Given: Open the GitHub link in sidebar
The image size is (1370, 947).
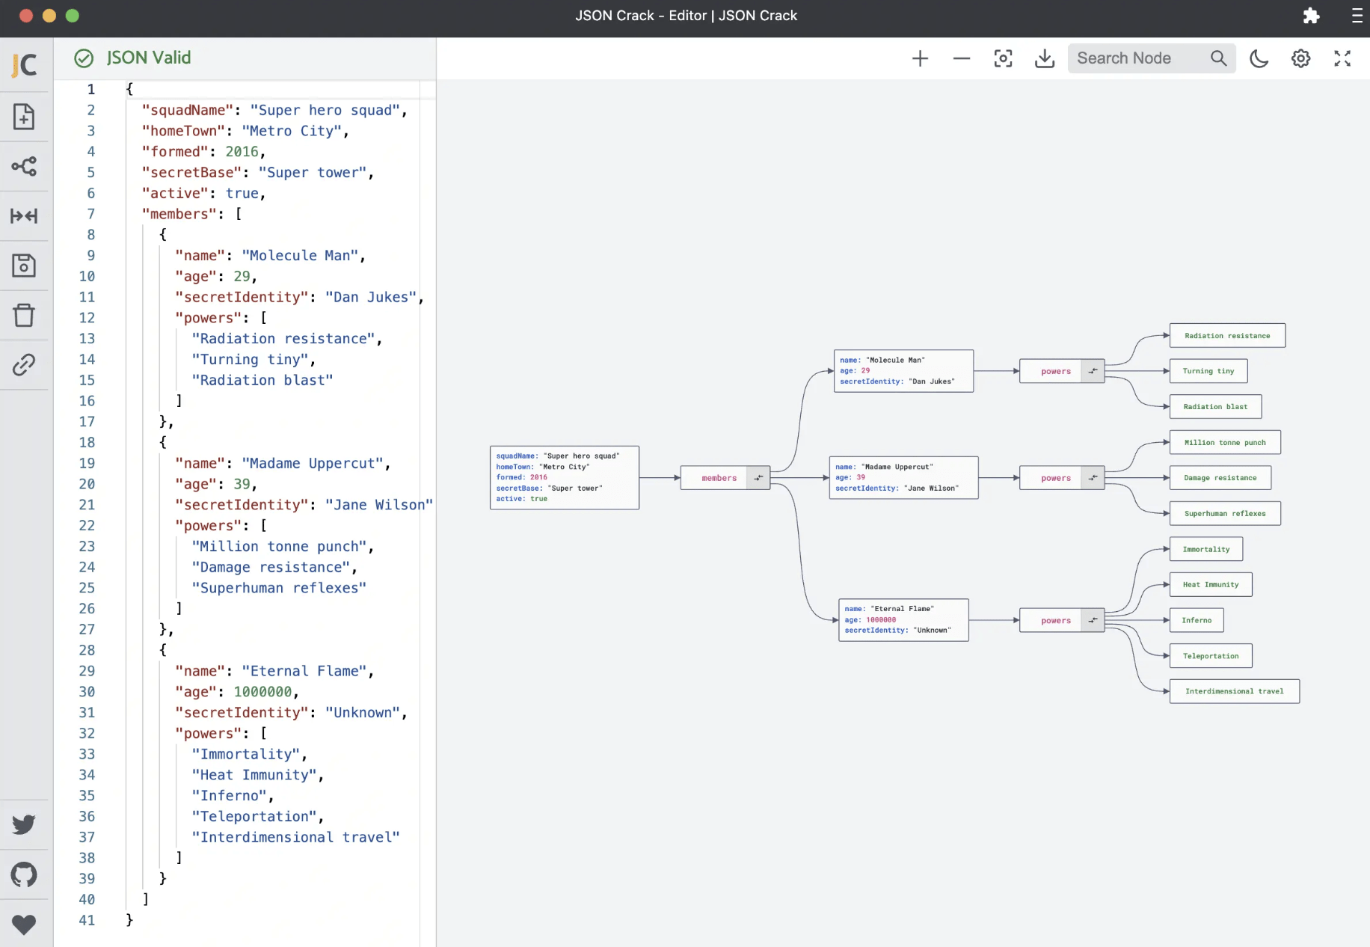Looking at the screenshot, I should pyautogui.click(x=24, y=874).
